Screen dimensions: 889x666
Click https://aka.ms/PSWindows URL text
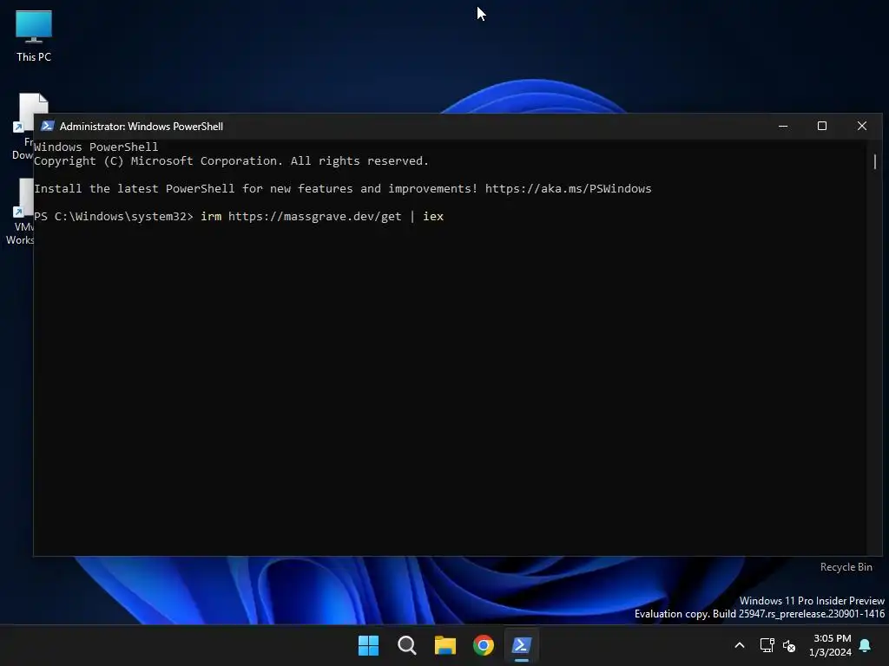click(568, 188)
